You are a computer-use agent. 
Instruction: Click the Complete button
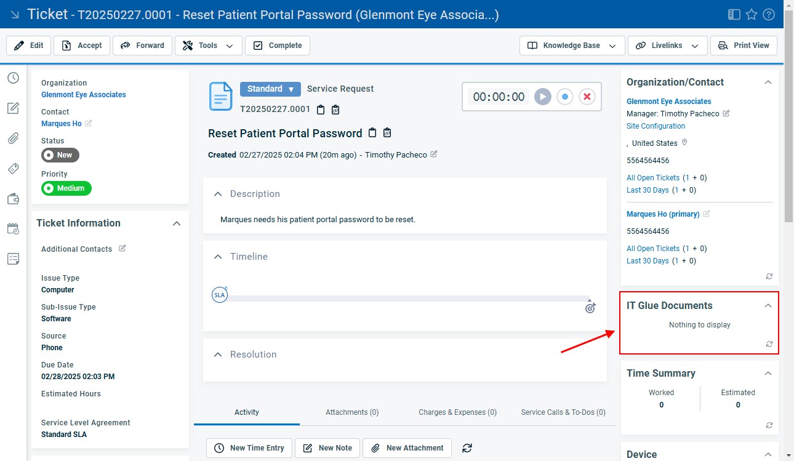[278, 46]
